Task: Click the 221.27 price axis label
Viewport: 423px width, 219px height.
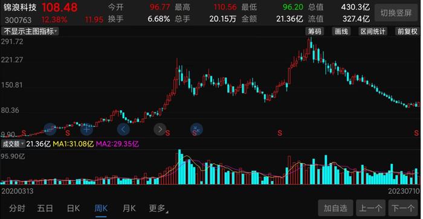Action: pyautogui.click(x=12, y=60)
